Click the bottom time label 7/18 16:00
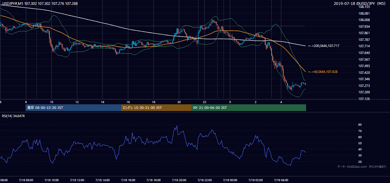Screen dimensions: 390x183 point(128,180)
